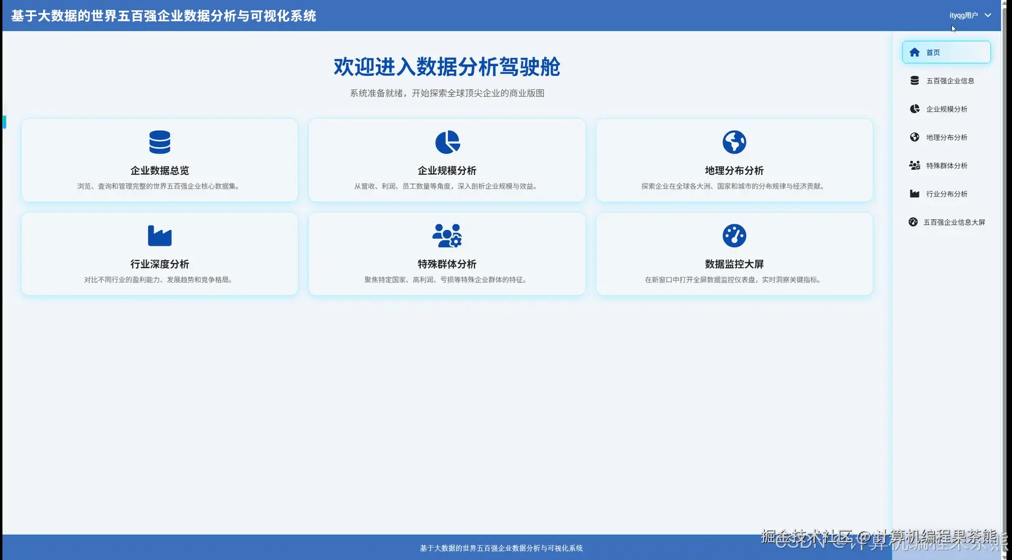
Task: Click the globe icon on 地理分布分析 card
Action: point(734,142)
